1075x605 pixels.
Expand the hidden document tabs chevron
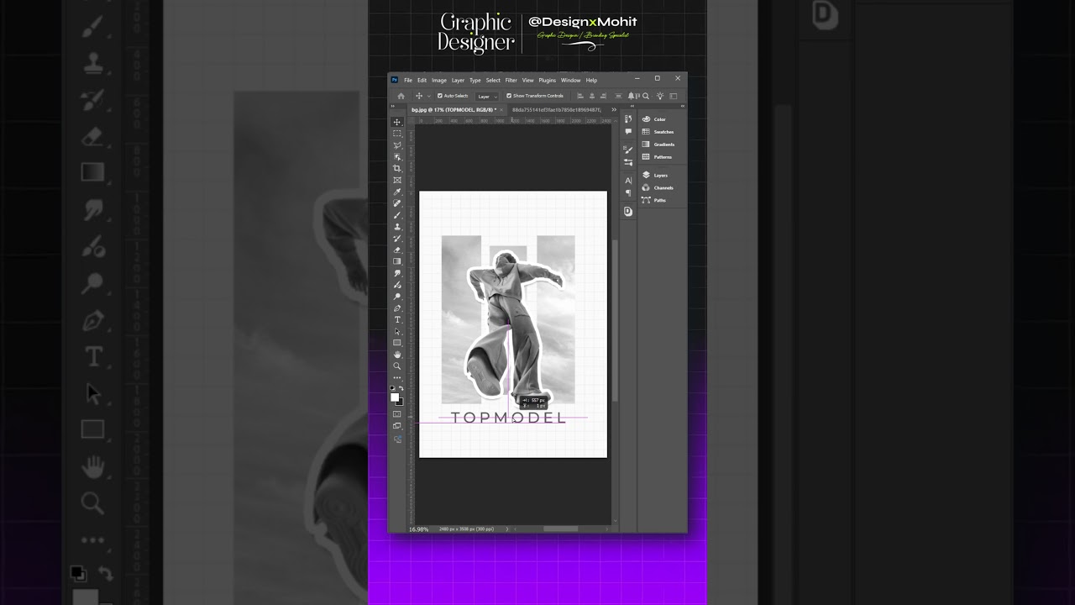[x=614, y=109]
